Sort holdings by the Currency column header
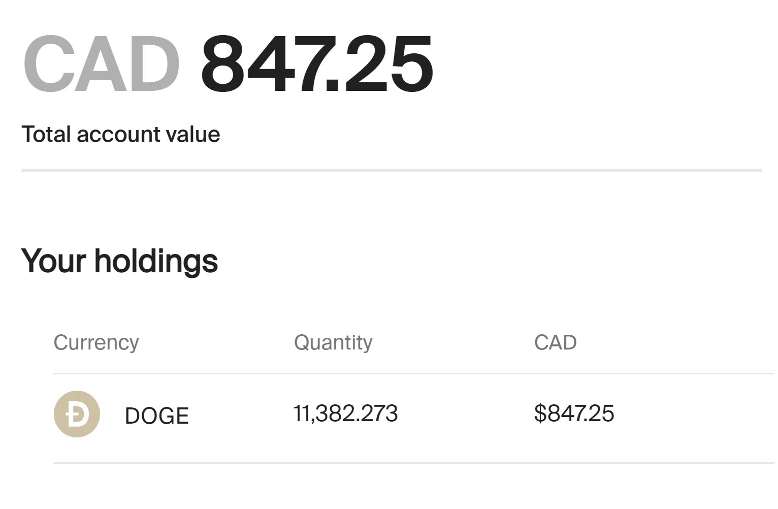Viewport: 778px width, 509px height. click(96, 343)
